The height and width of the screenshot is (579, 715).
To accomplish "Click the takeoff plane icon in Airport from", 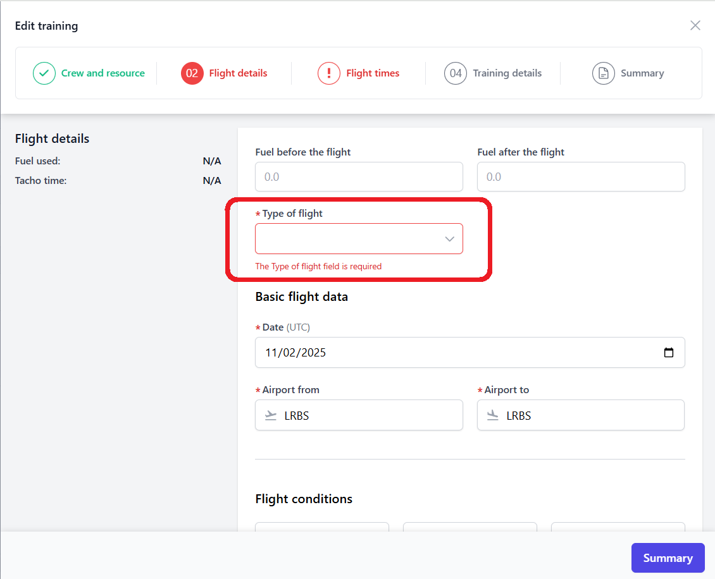I will [271, 415].
